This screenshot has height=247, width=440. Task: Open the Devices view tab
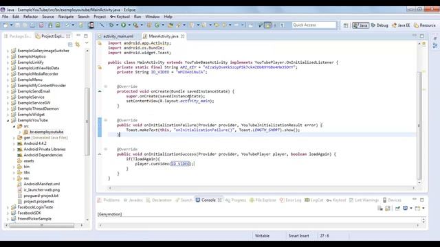click(x=392, y=200)
